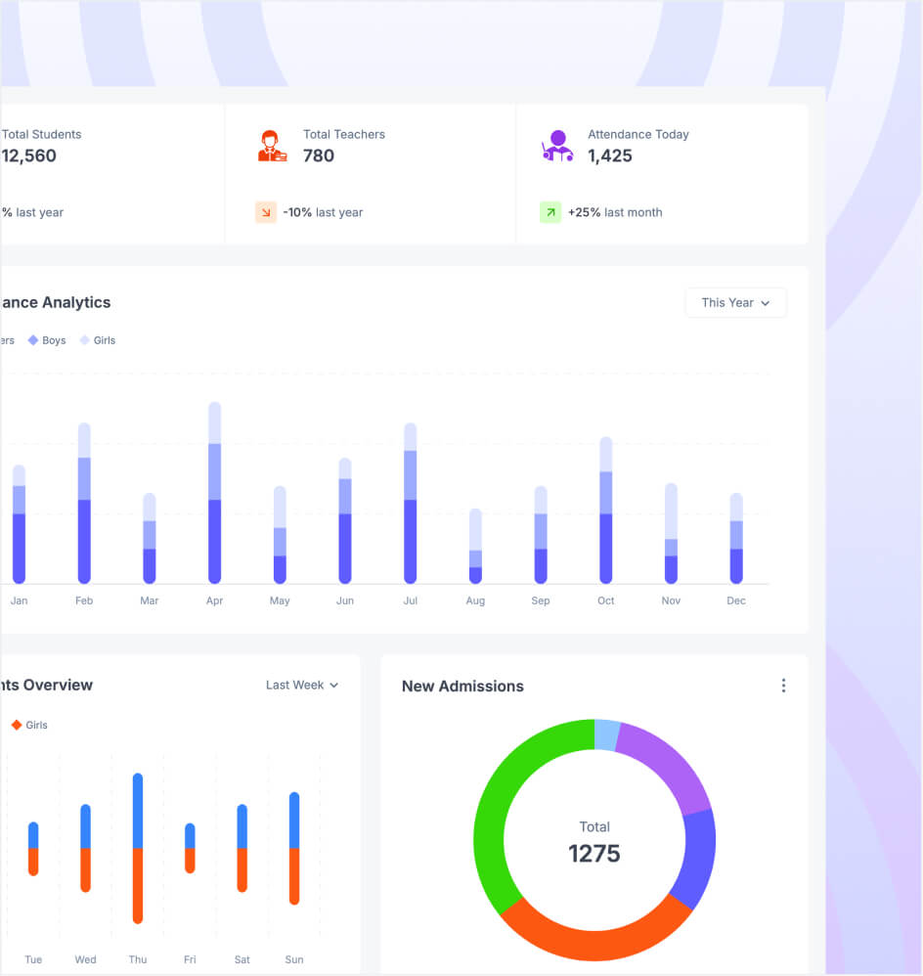Click the light Girls legend diamond marker

pos(85,340)
